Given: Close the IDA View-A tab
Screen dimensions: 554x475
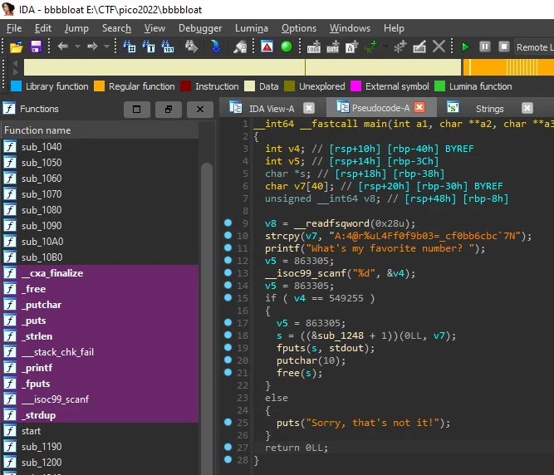Looking at the screenshot, I should coord(309,108).
